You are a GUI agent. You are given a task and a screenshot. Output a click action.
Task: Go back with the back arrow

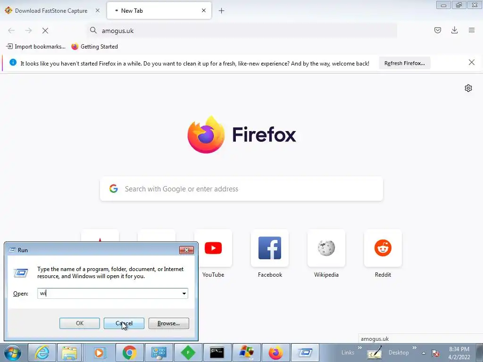coord(11,31)
